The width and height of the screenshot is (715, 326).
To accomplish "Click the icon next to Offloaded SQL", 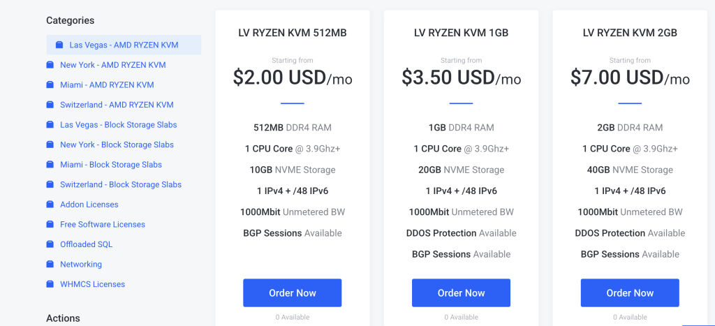I will pyautogui.click(x=50, y=244).
